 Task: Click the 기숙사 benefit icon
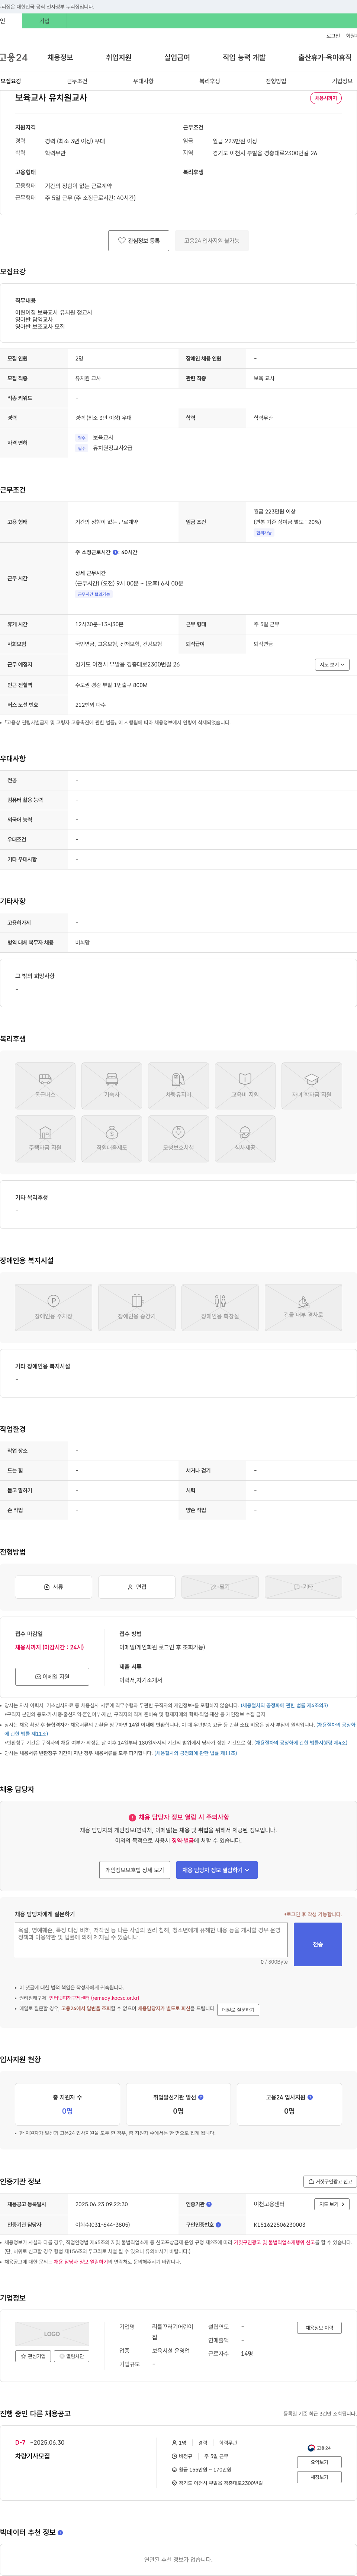112,1085
